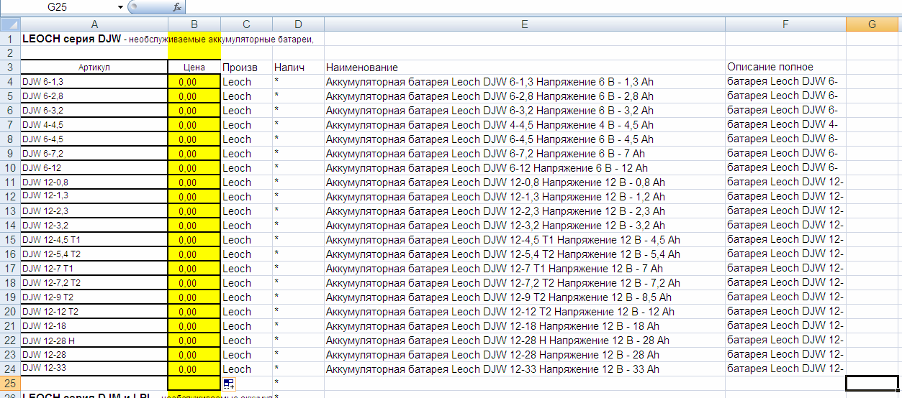Click the 0,00 price in the DJW 6-1,3 row
The height and width of the screenshot is (398, 902).
pos(194,82)
